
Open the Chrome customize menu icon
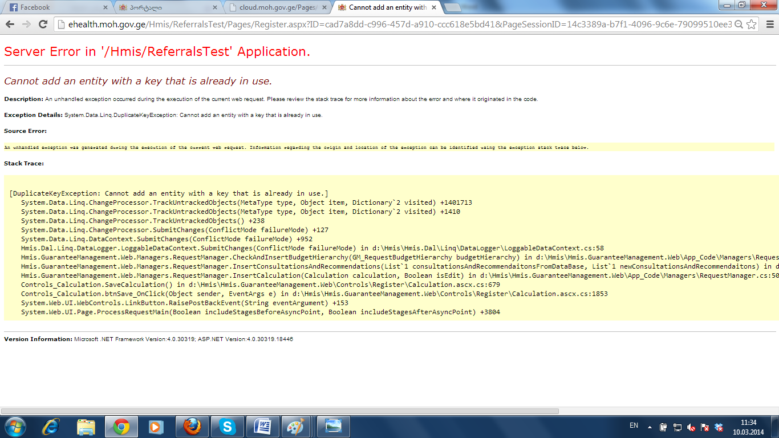tap(769, 25)
